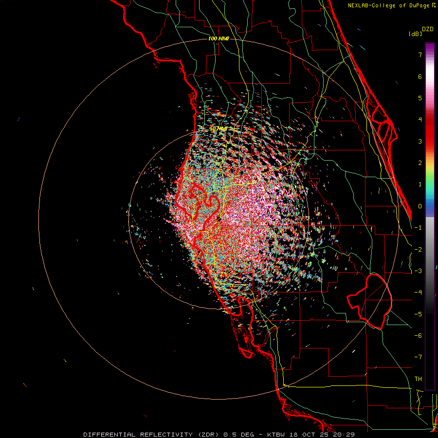Click the DZD legend title

(428, 29)
